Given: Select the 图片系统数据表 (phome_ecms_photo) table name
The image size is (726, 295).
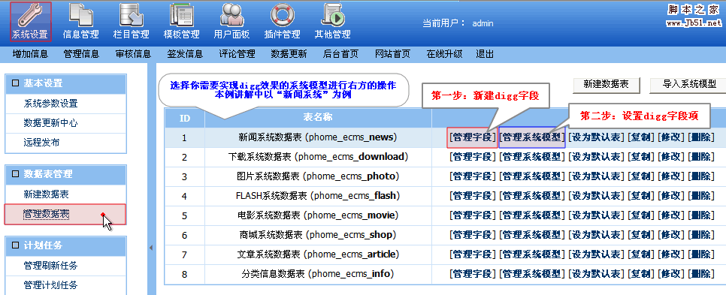Looking at the screenshot, I should pos(318,176).
